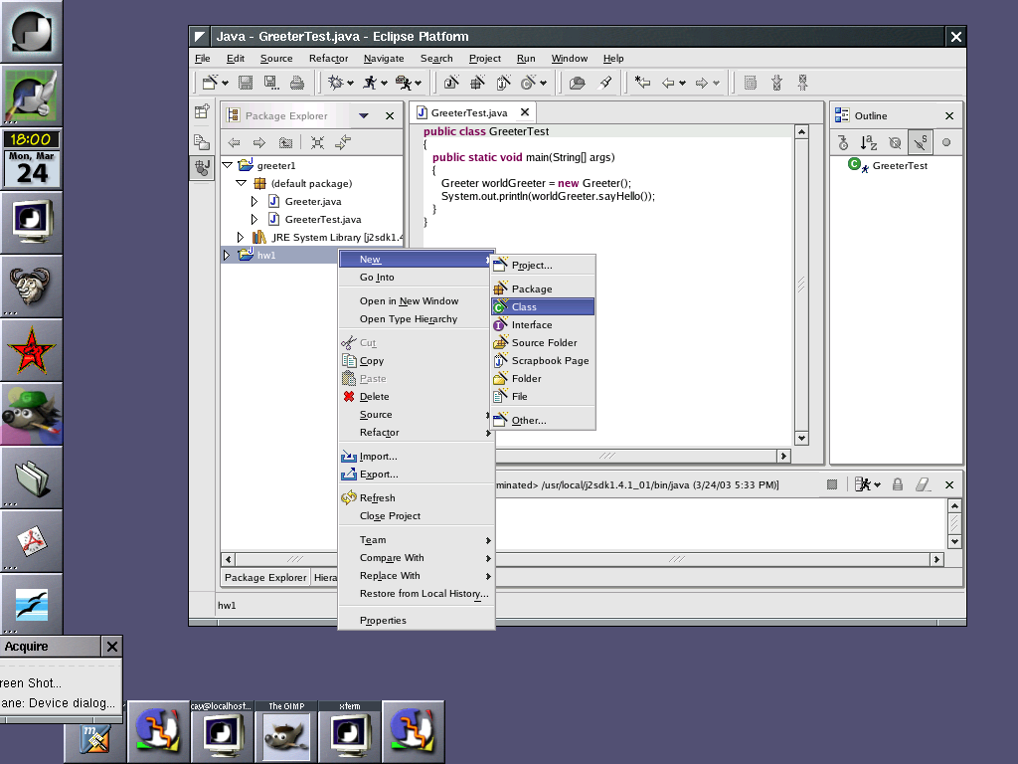The height and width of the screenshot is (764, 1018).
Task: Open dropdown arrow next to console launch icon
Action: (x=877, y=484)
